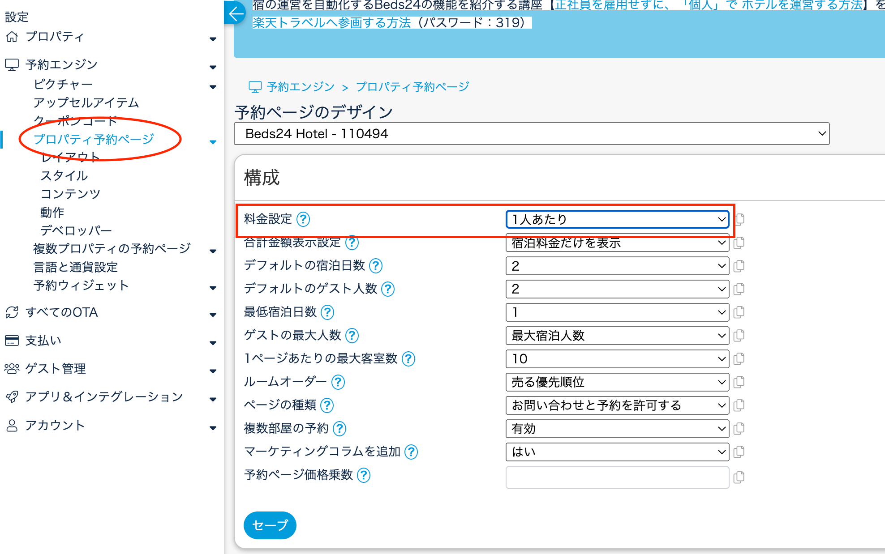885x554 pixels.
Task: Open スタイル in the sidebar submenu
Action: pos(64,176)
